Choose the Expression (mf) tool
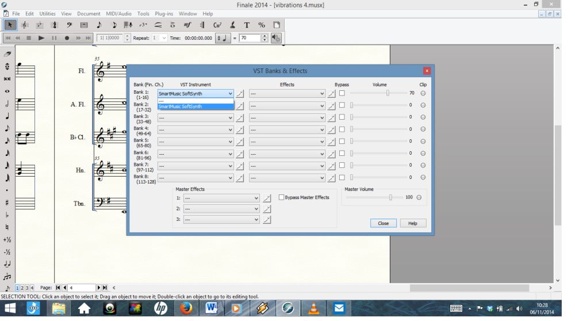Viewport: 575px width, 321px height. click(187, 25)
